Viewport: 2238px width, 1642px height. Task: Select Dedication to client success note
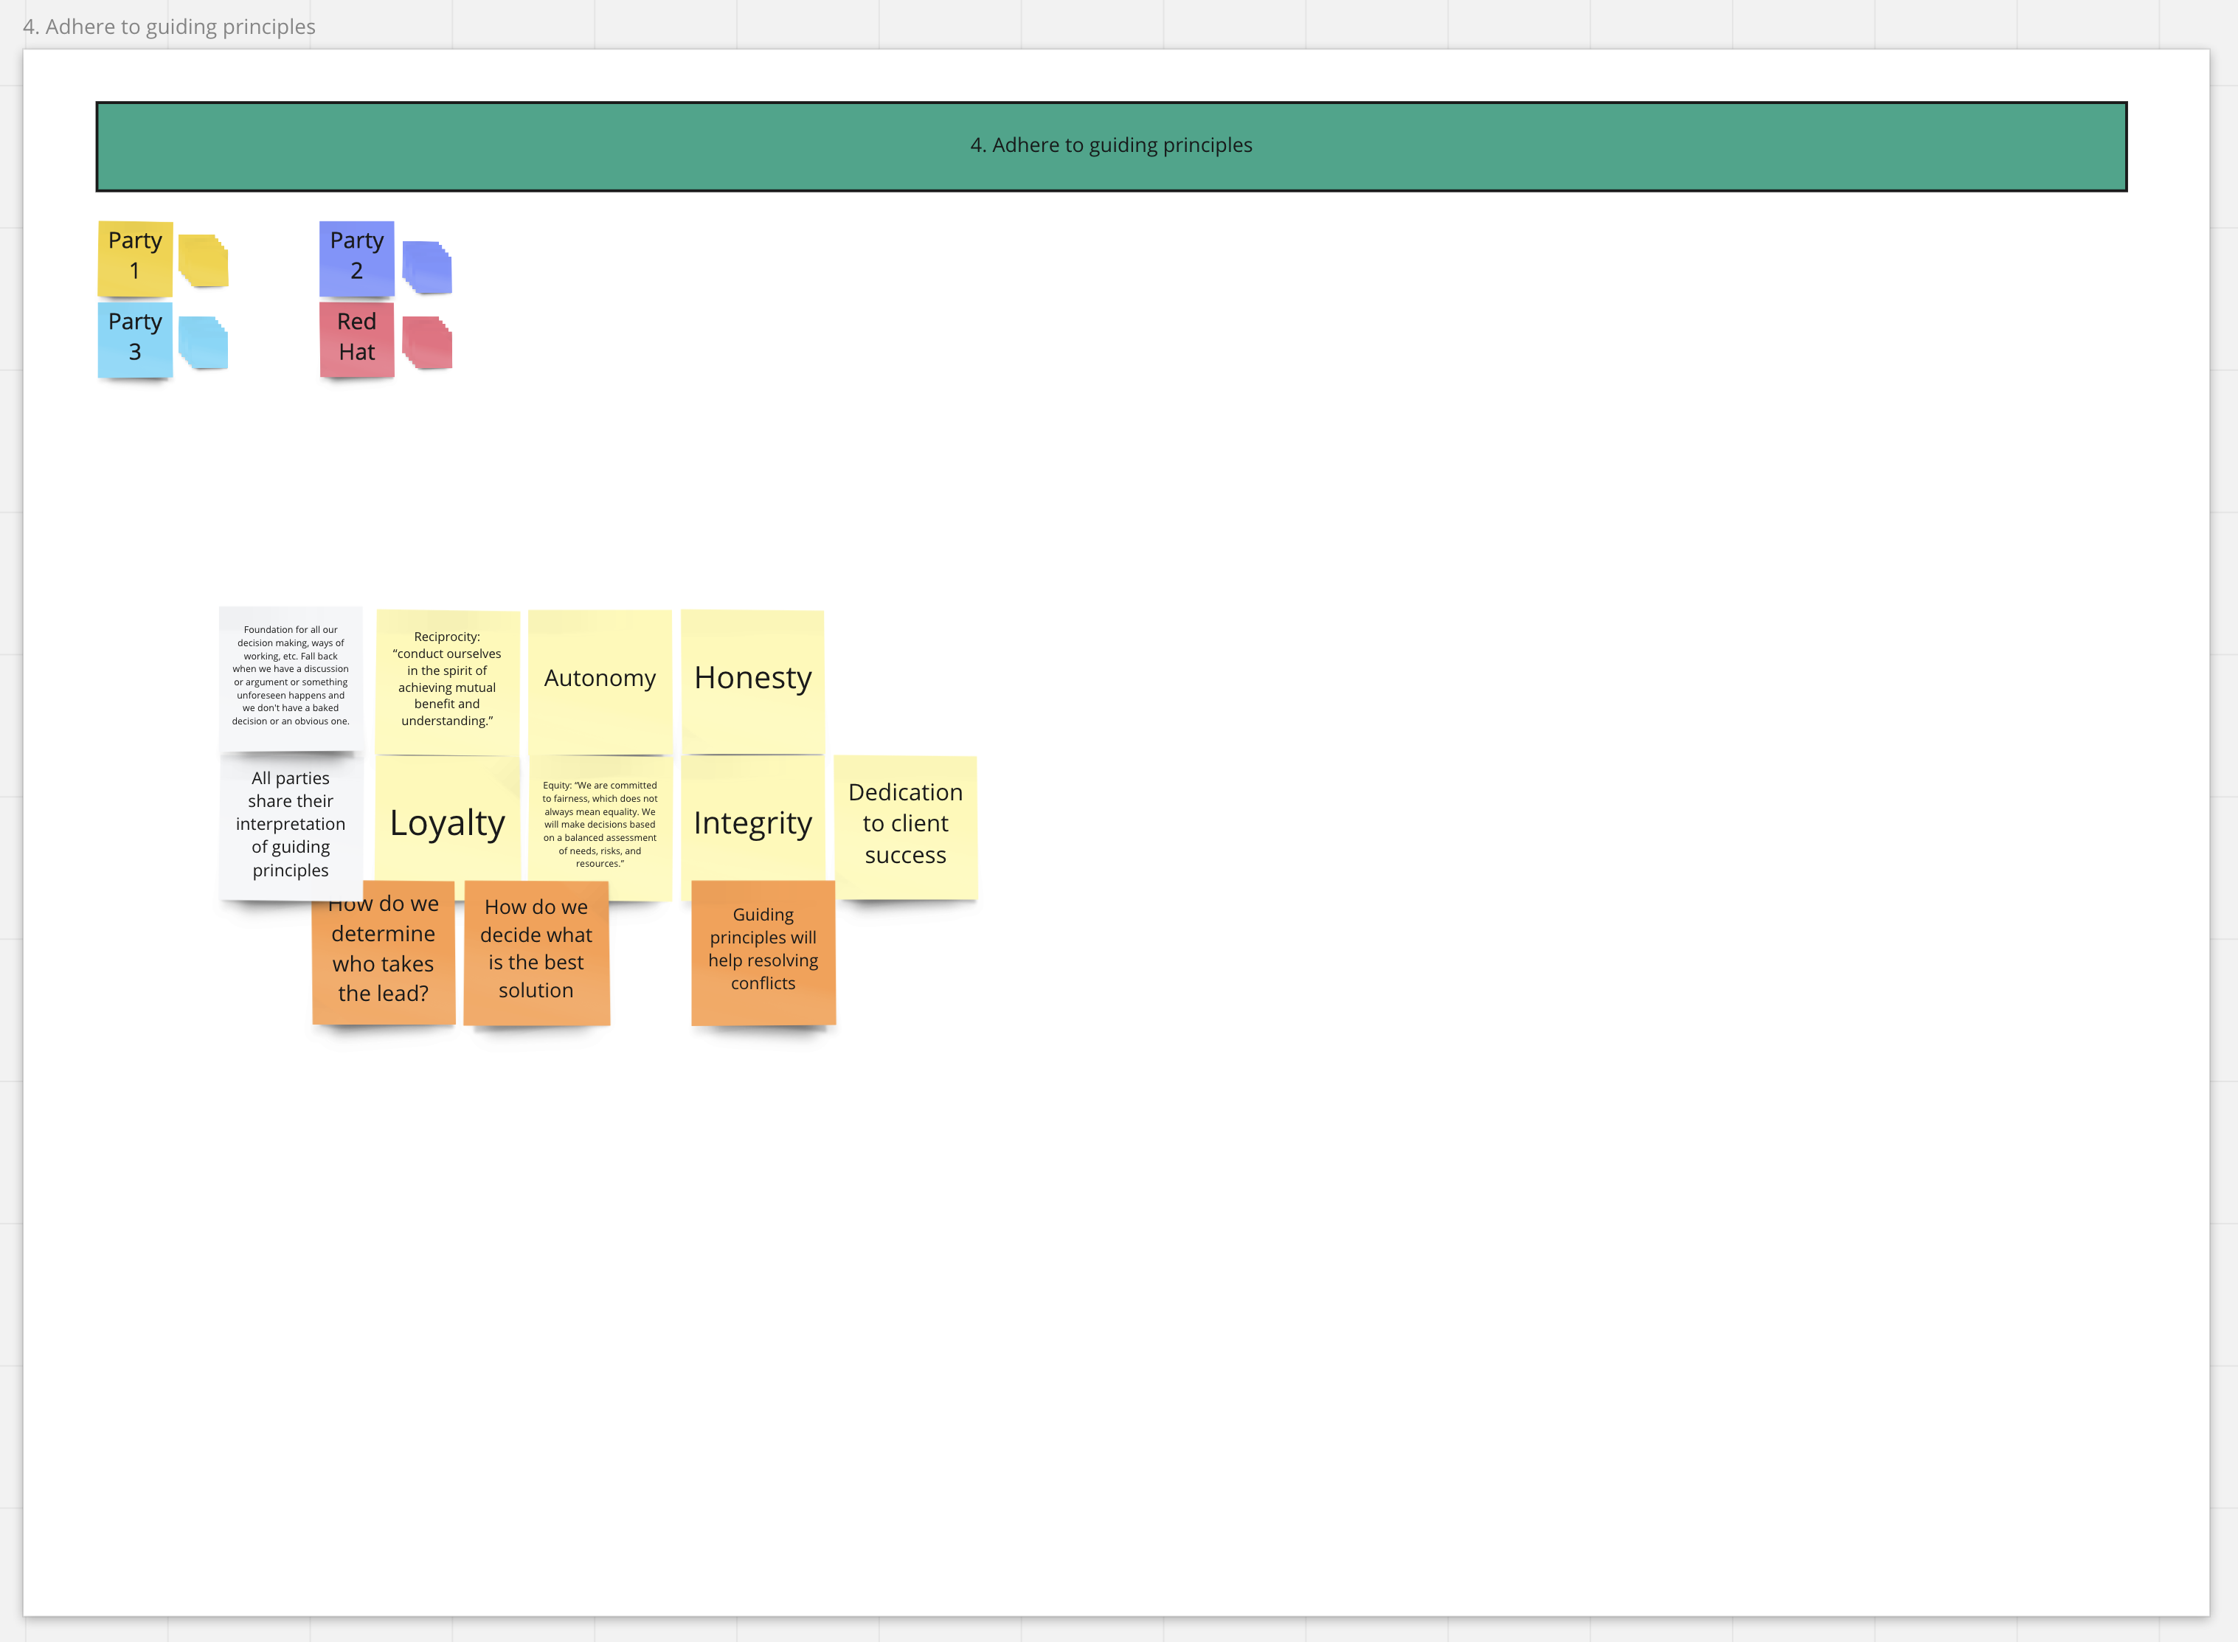pos(905,825)
